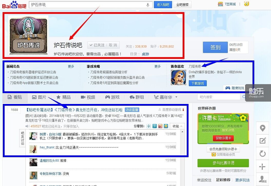This screenshot has width=271, height=186.
Task: Click the location pin sidebar icon
Action: tap(263, 128)
